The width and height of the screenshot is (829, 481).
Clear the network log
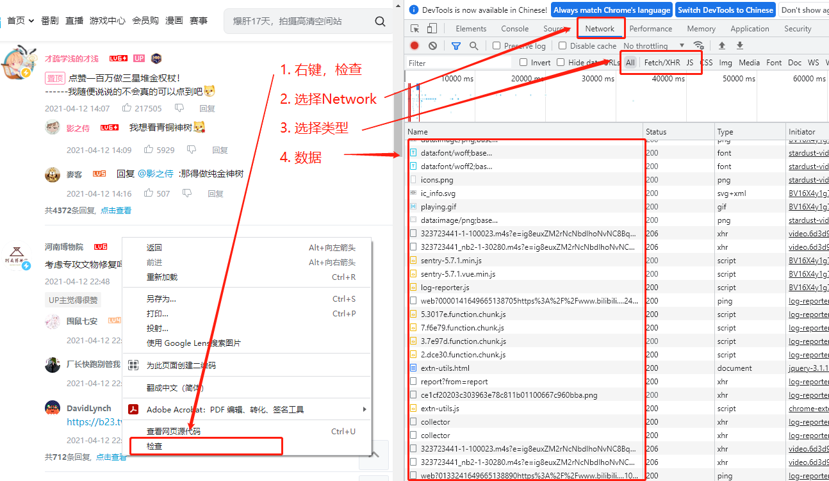click(x=433, y=46)
